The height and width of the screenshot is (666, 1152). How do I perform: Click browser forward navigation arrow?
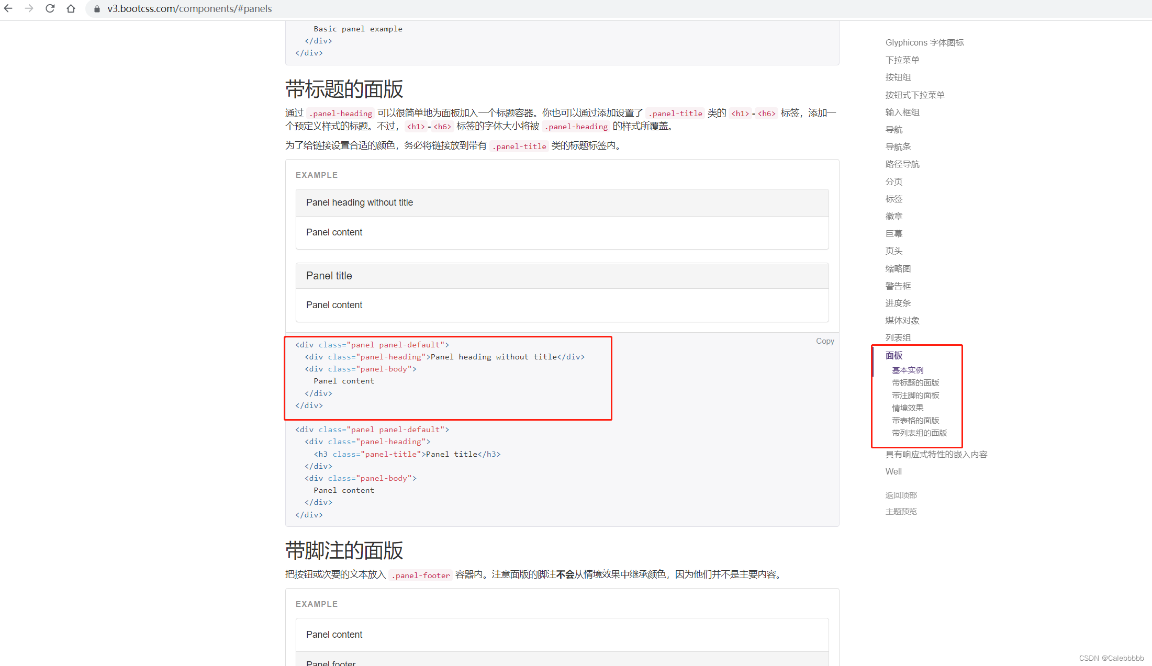click(28, 8)
